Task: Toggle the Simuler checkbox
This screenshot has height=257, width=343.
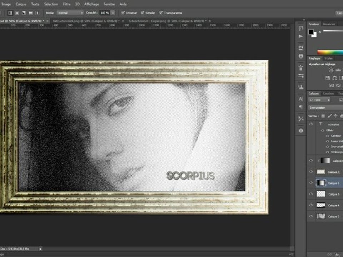Action: [x=143, y=13]
